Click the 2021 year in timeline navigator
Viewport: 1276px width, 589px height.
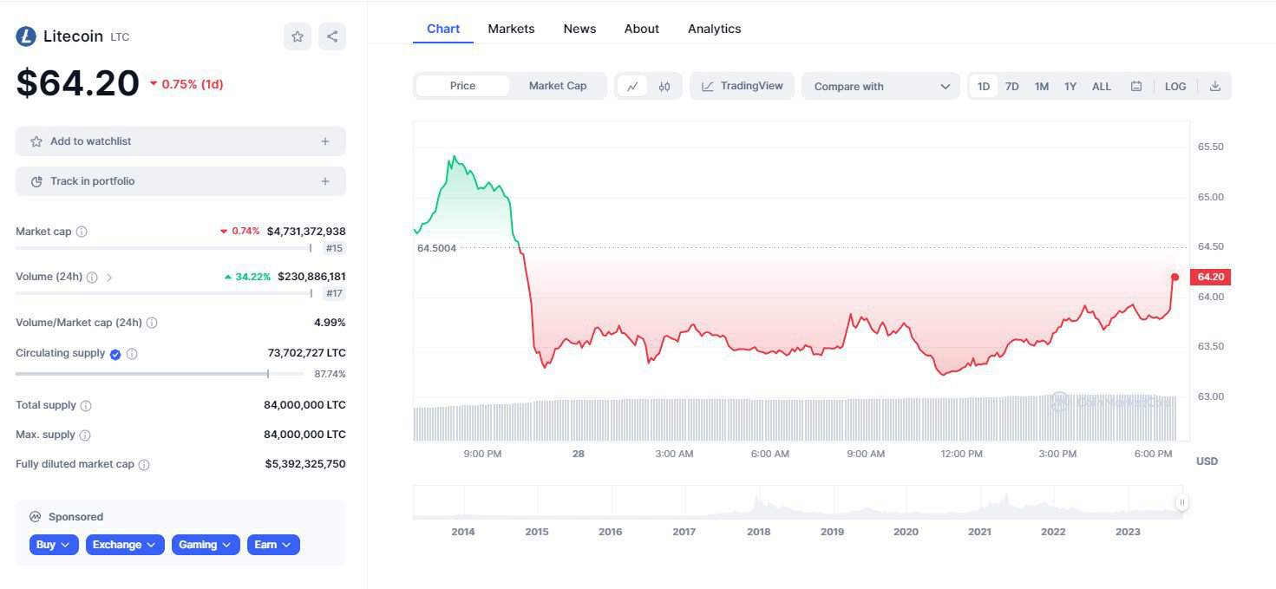980,532
